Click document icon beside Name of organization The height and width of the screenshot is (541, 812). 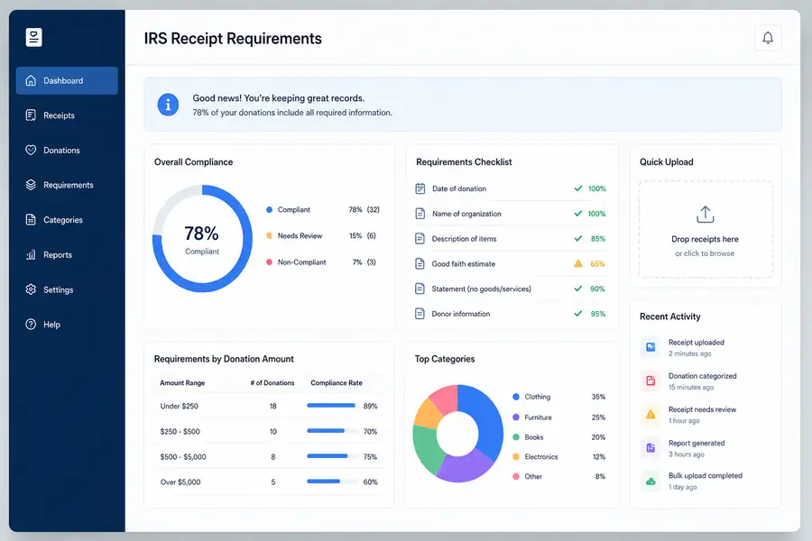click(420, 214)
